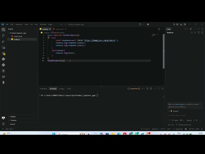Image resolution: width=205 pixels, height=154 pixels.
Task: Open the Terminal menu
Action: pos(43,24)
